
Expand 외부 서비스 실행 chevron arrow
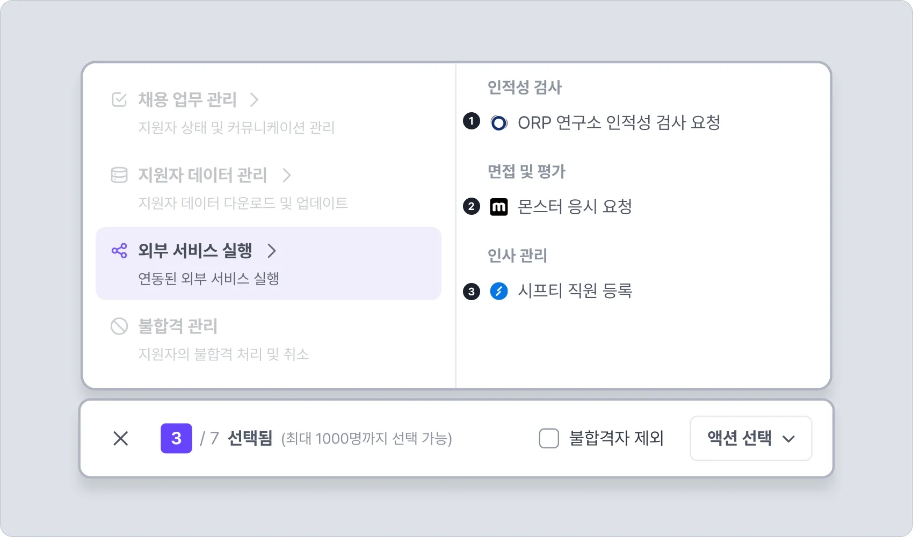[x=272, y=251]
